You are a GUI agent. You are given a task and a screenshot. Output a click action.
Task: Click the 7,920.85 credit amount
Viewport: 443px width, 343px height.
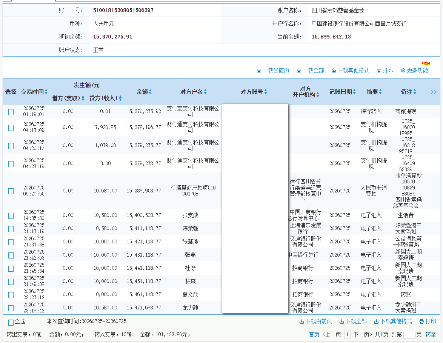(x=105, y=127)
